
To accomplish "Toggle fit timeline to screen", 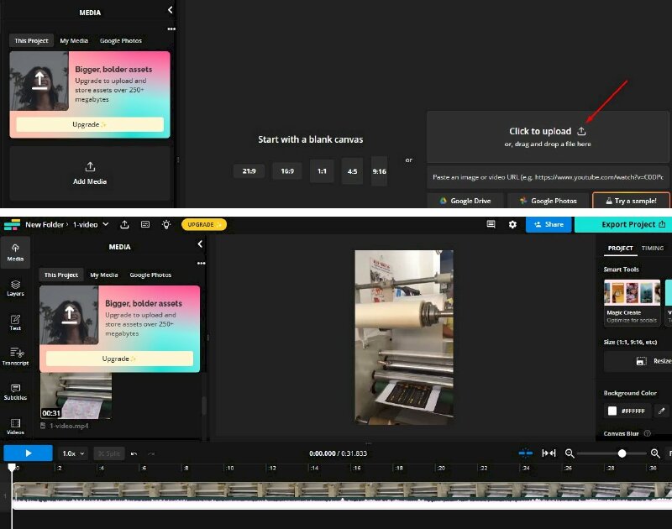I will 549,453.
